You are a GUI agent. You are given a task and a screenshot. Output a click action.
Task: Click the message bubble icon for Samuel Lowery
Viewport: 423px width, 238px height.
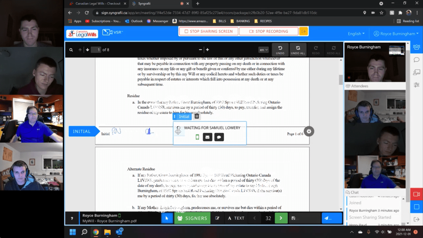[219, 137]
